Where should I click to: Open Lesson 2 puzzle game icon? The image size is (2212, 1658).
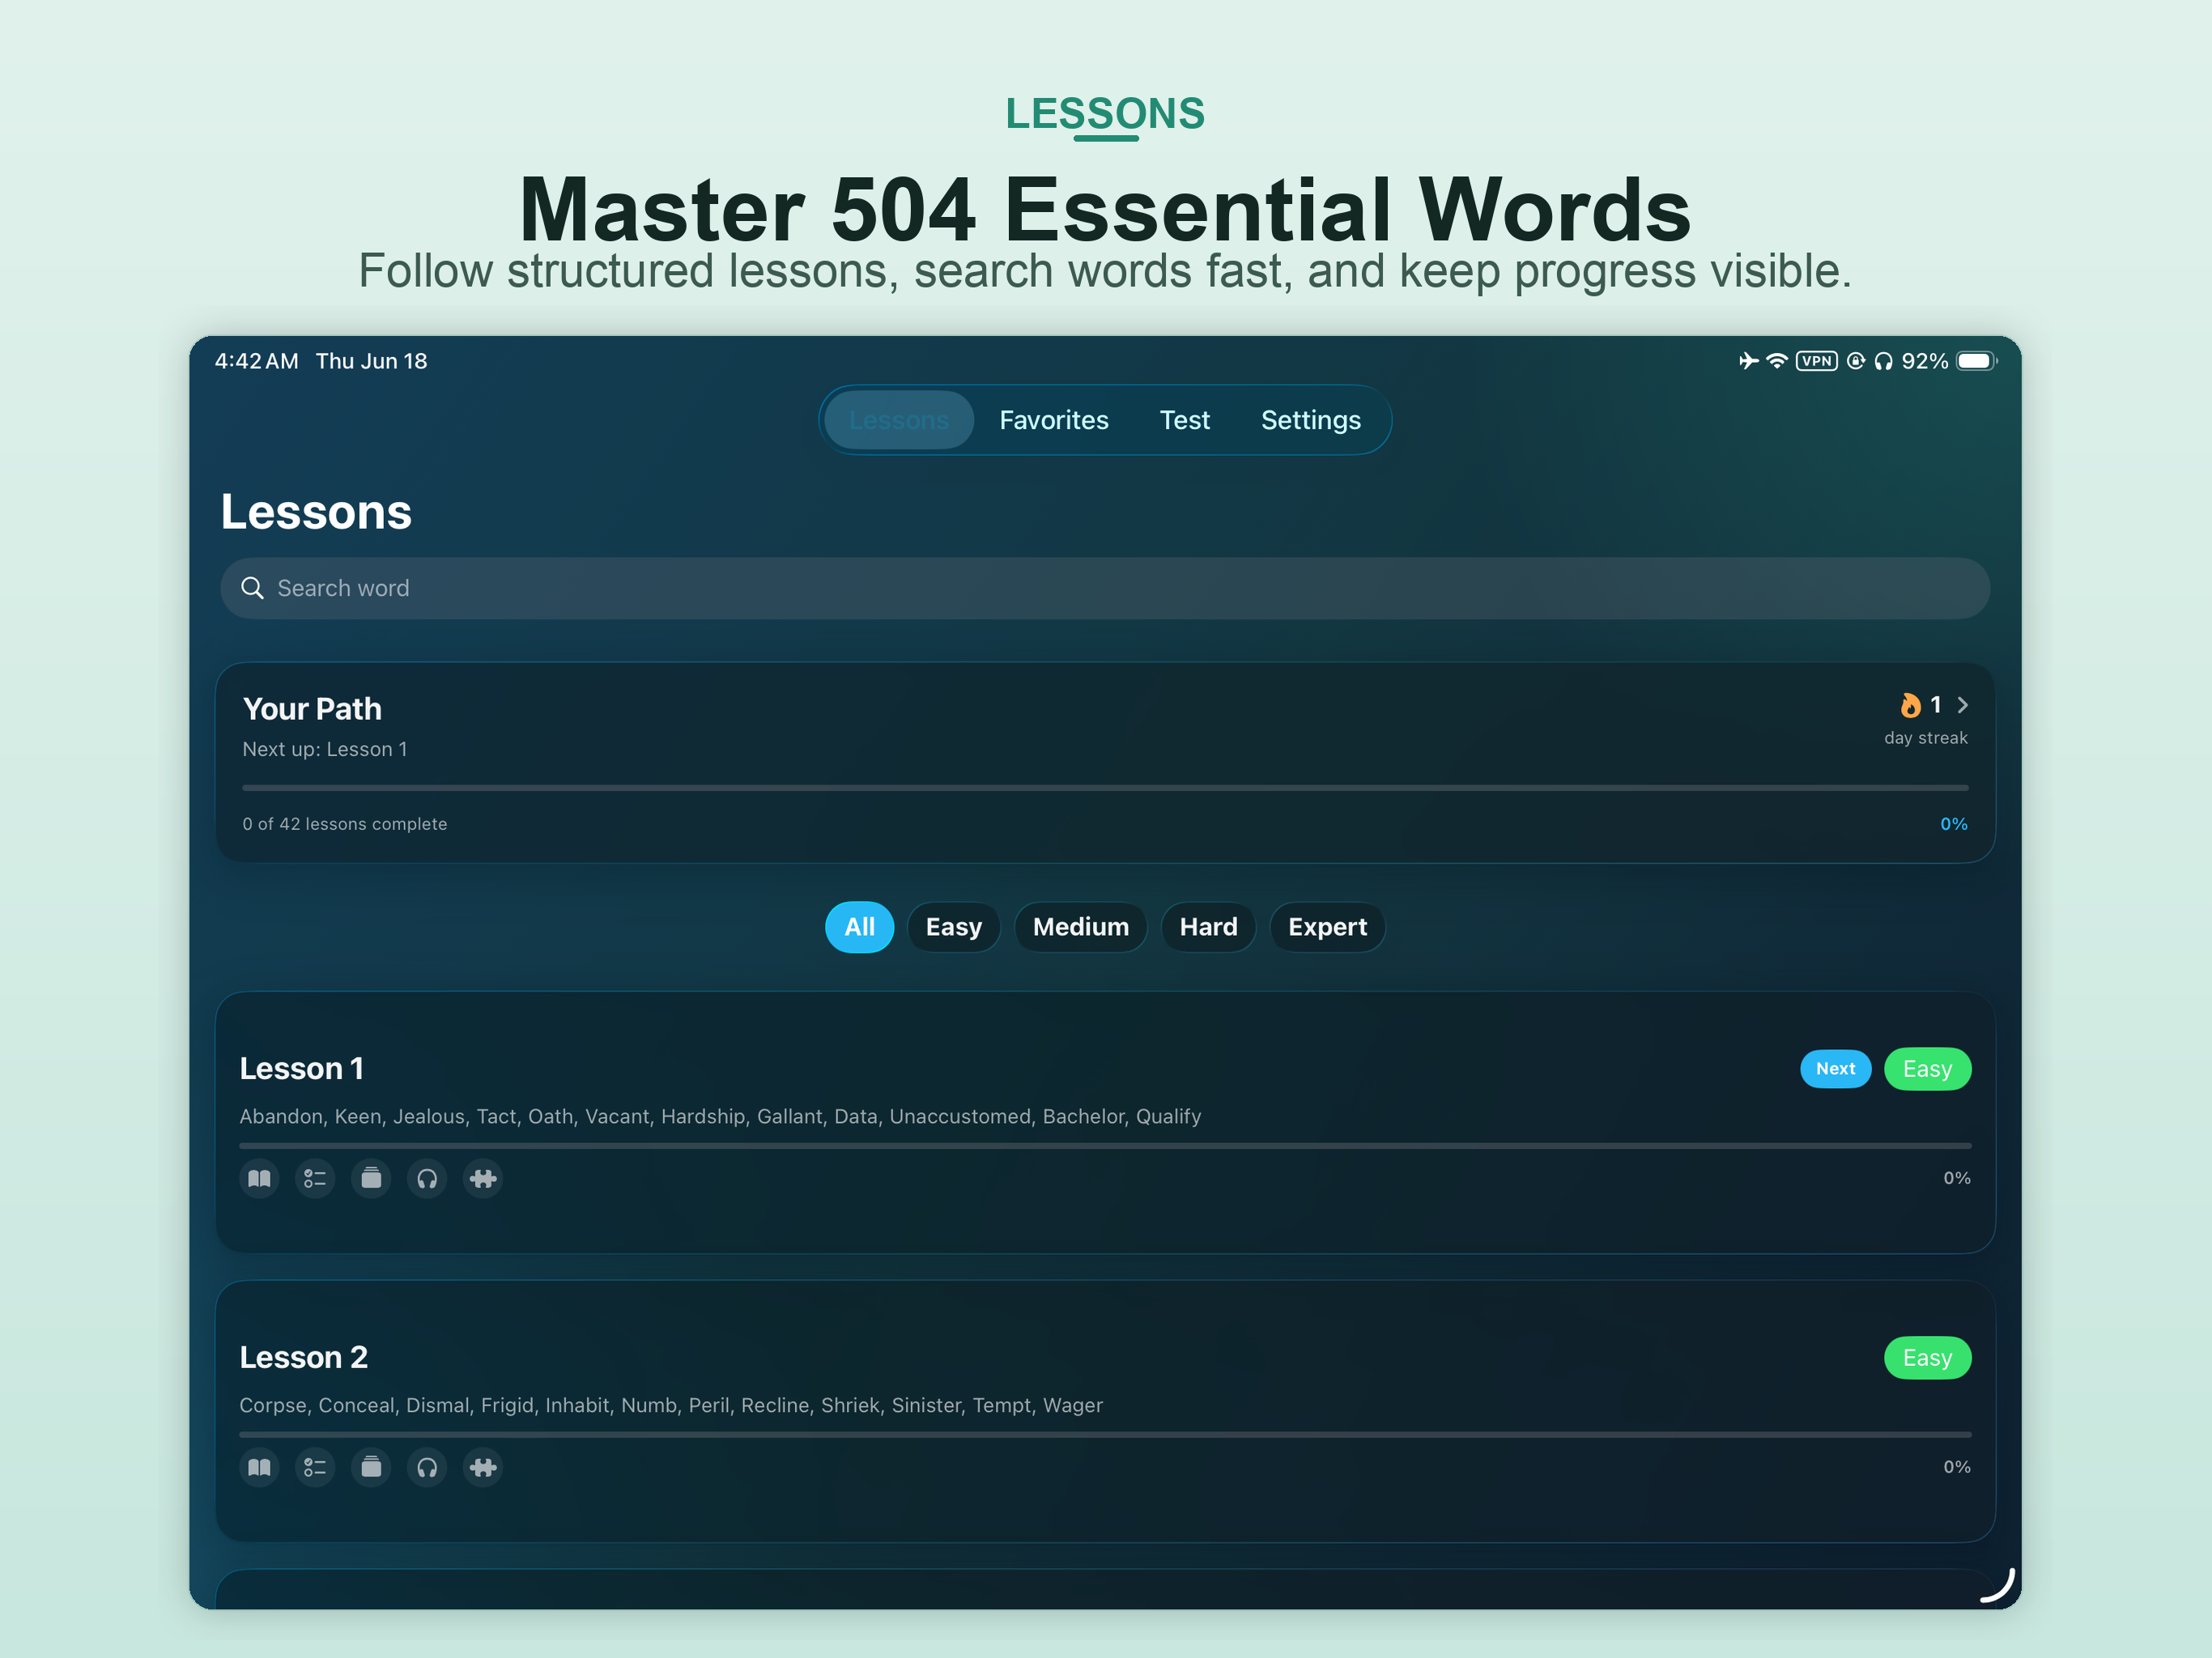483,1467
